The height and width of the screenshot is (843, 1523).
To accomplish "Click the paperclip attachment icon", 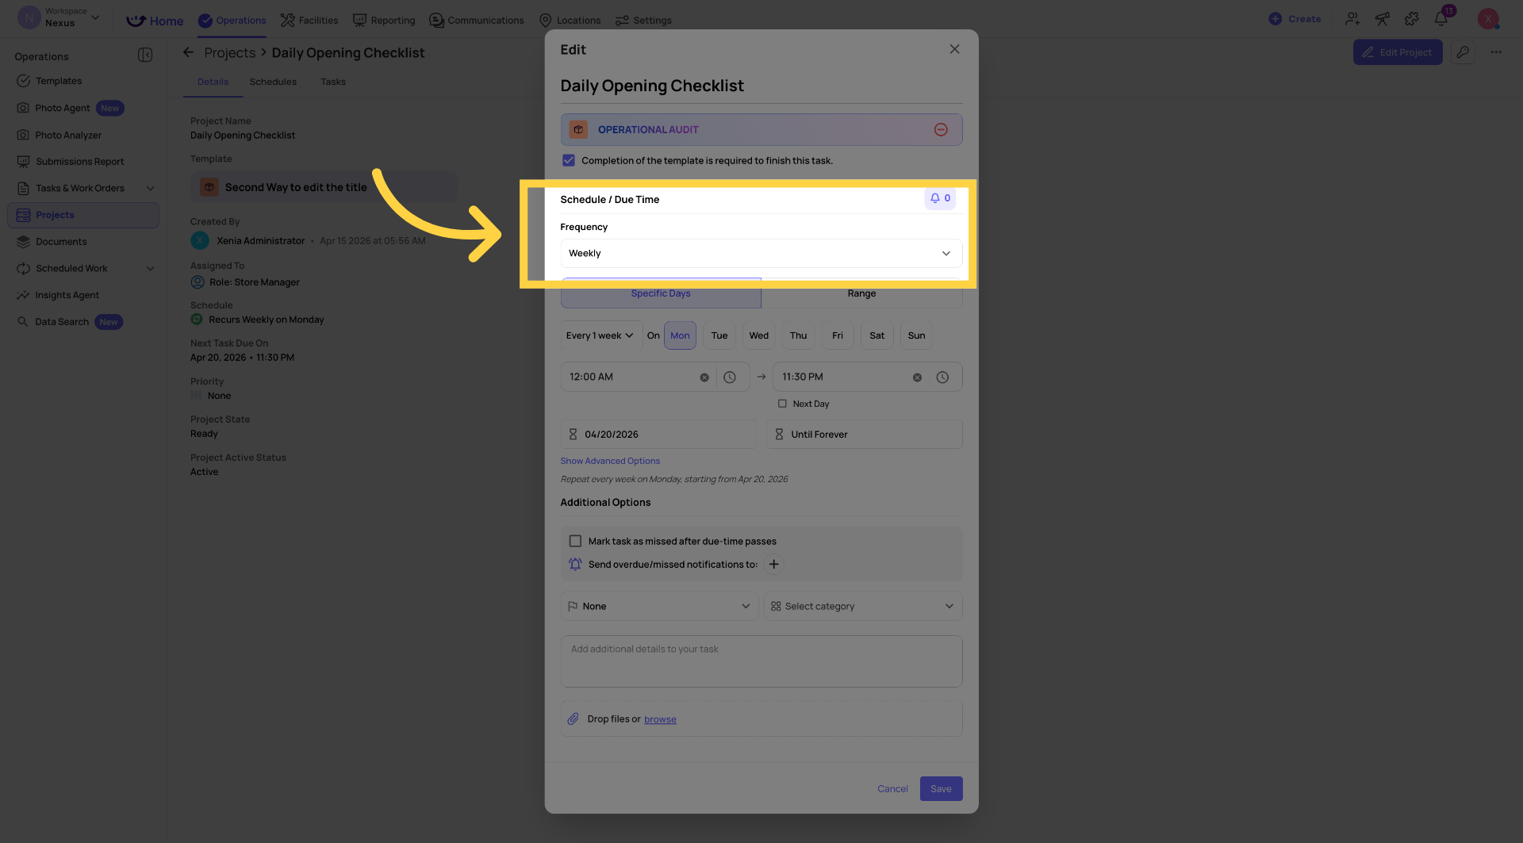I will 574,718.
